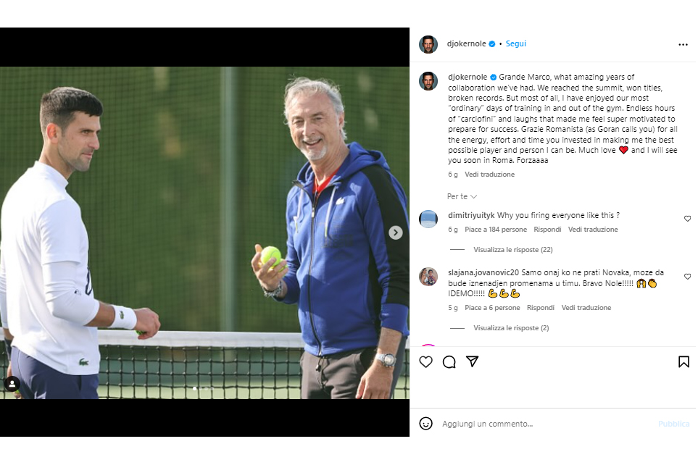This screenshot has width=698, height=465.
Task: Go to next photo with carousel arrow
Action: tap(395, 232)
